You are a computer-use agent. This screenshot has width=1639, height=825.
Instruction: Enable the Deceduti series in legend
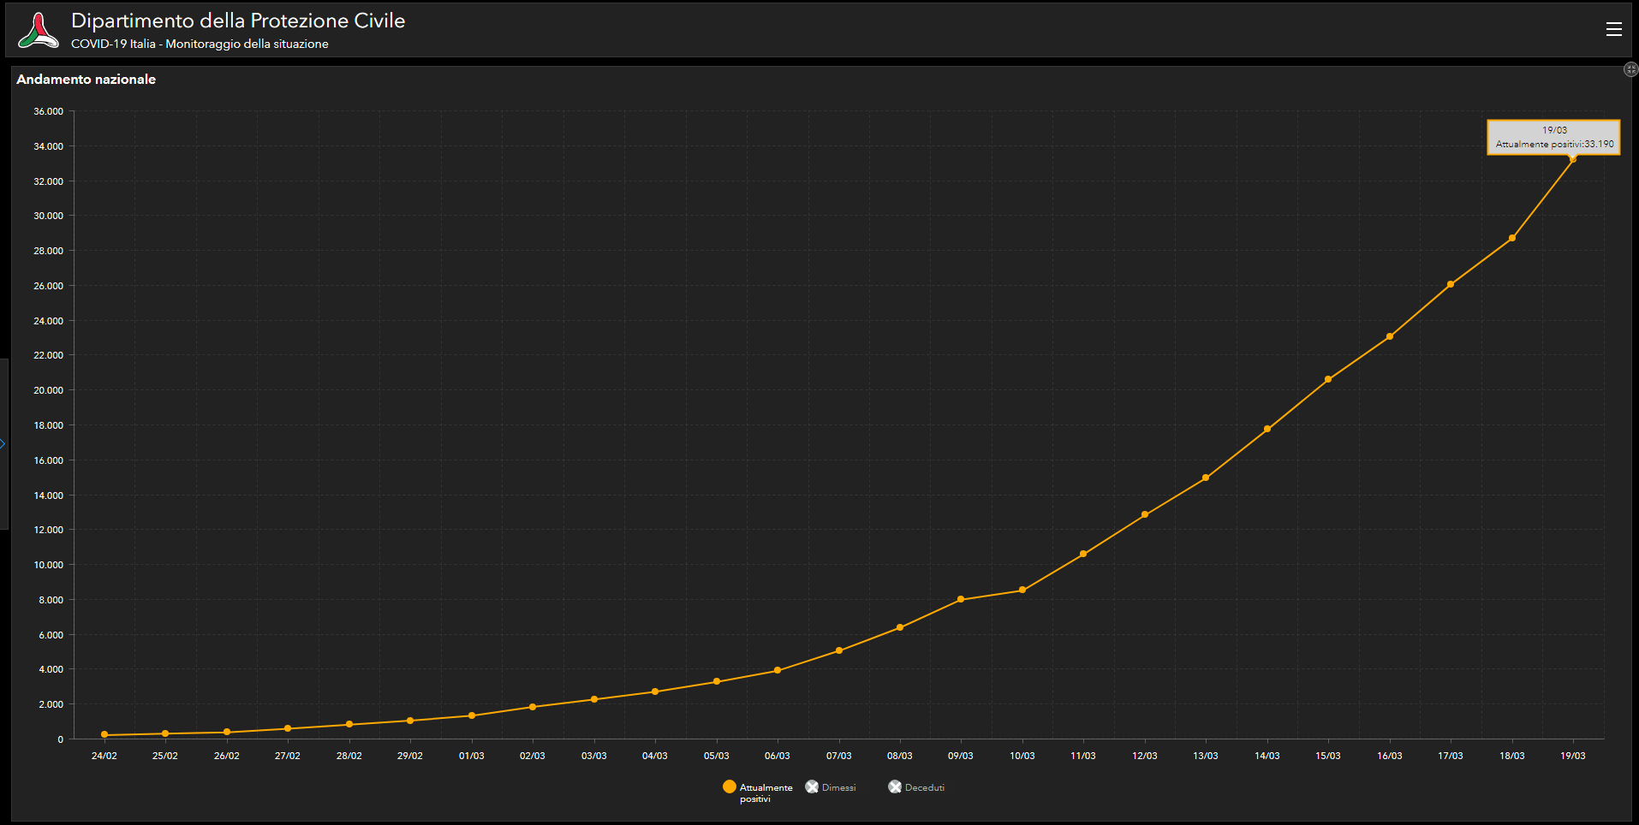[916, 787]
